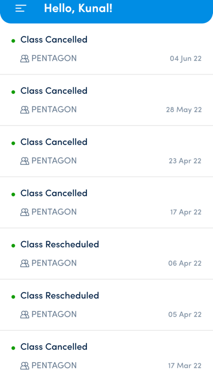Screen dimensions: 213x378
Task: Open Class Cancelled notification dated 23 Apr 22
Action: (106, 151)
